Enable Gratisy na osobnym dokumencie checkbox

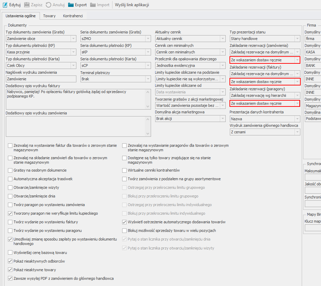(10, 170)
